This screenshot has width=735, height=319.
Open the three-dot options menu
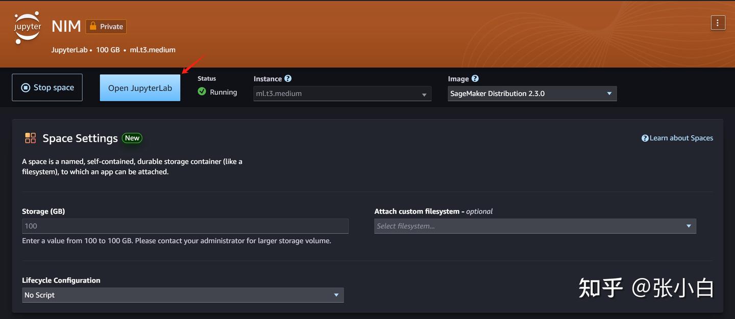718,23
